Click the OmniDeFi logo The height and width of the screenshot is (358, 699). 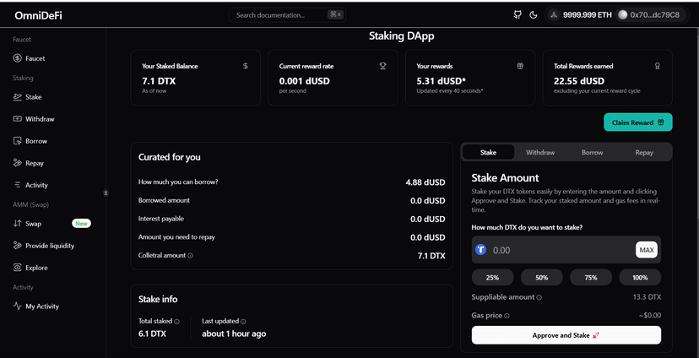[38, 15]
